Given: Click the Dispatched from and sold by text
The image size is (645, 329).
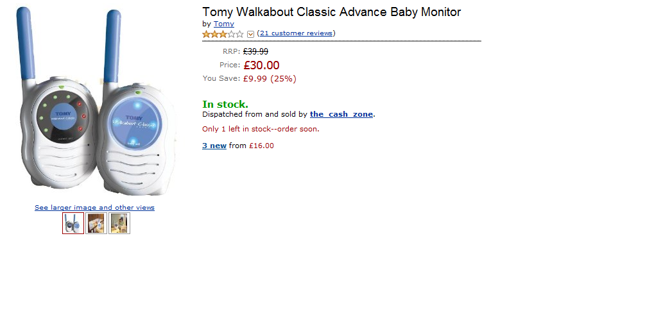Looking at the screenshot, I should tap(255, 114).
